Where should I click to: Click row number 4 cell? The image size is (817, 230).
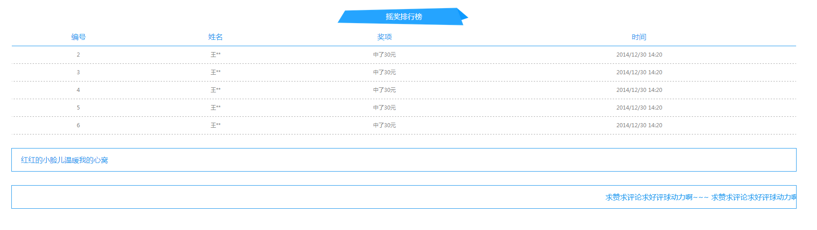click(x=78, y=90)
